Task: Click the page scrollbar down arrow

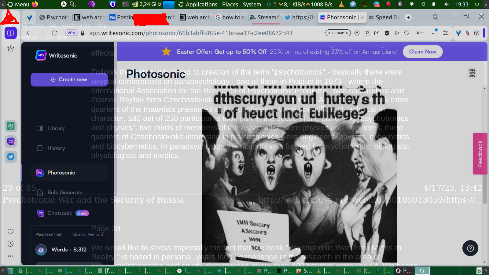Action: [485, 262]
